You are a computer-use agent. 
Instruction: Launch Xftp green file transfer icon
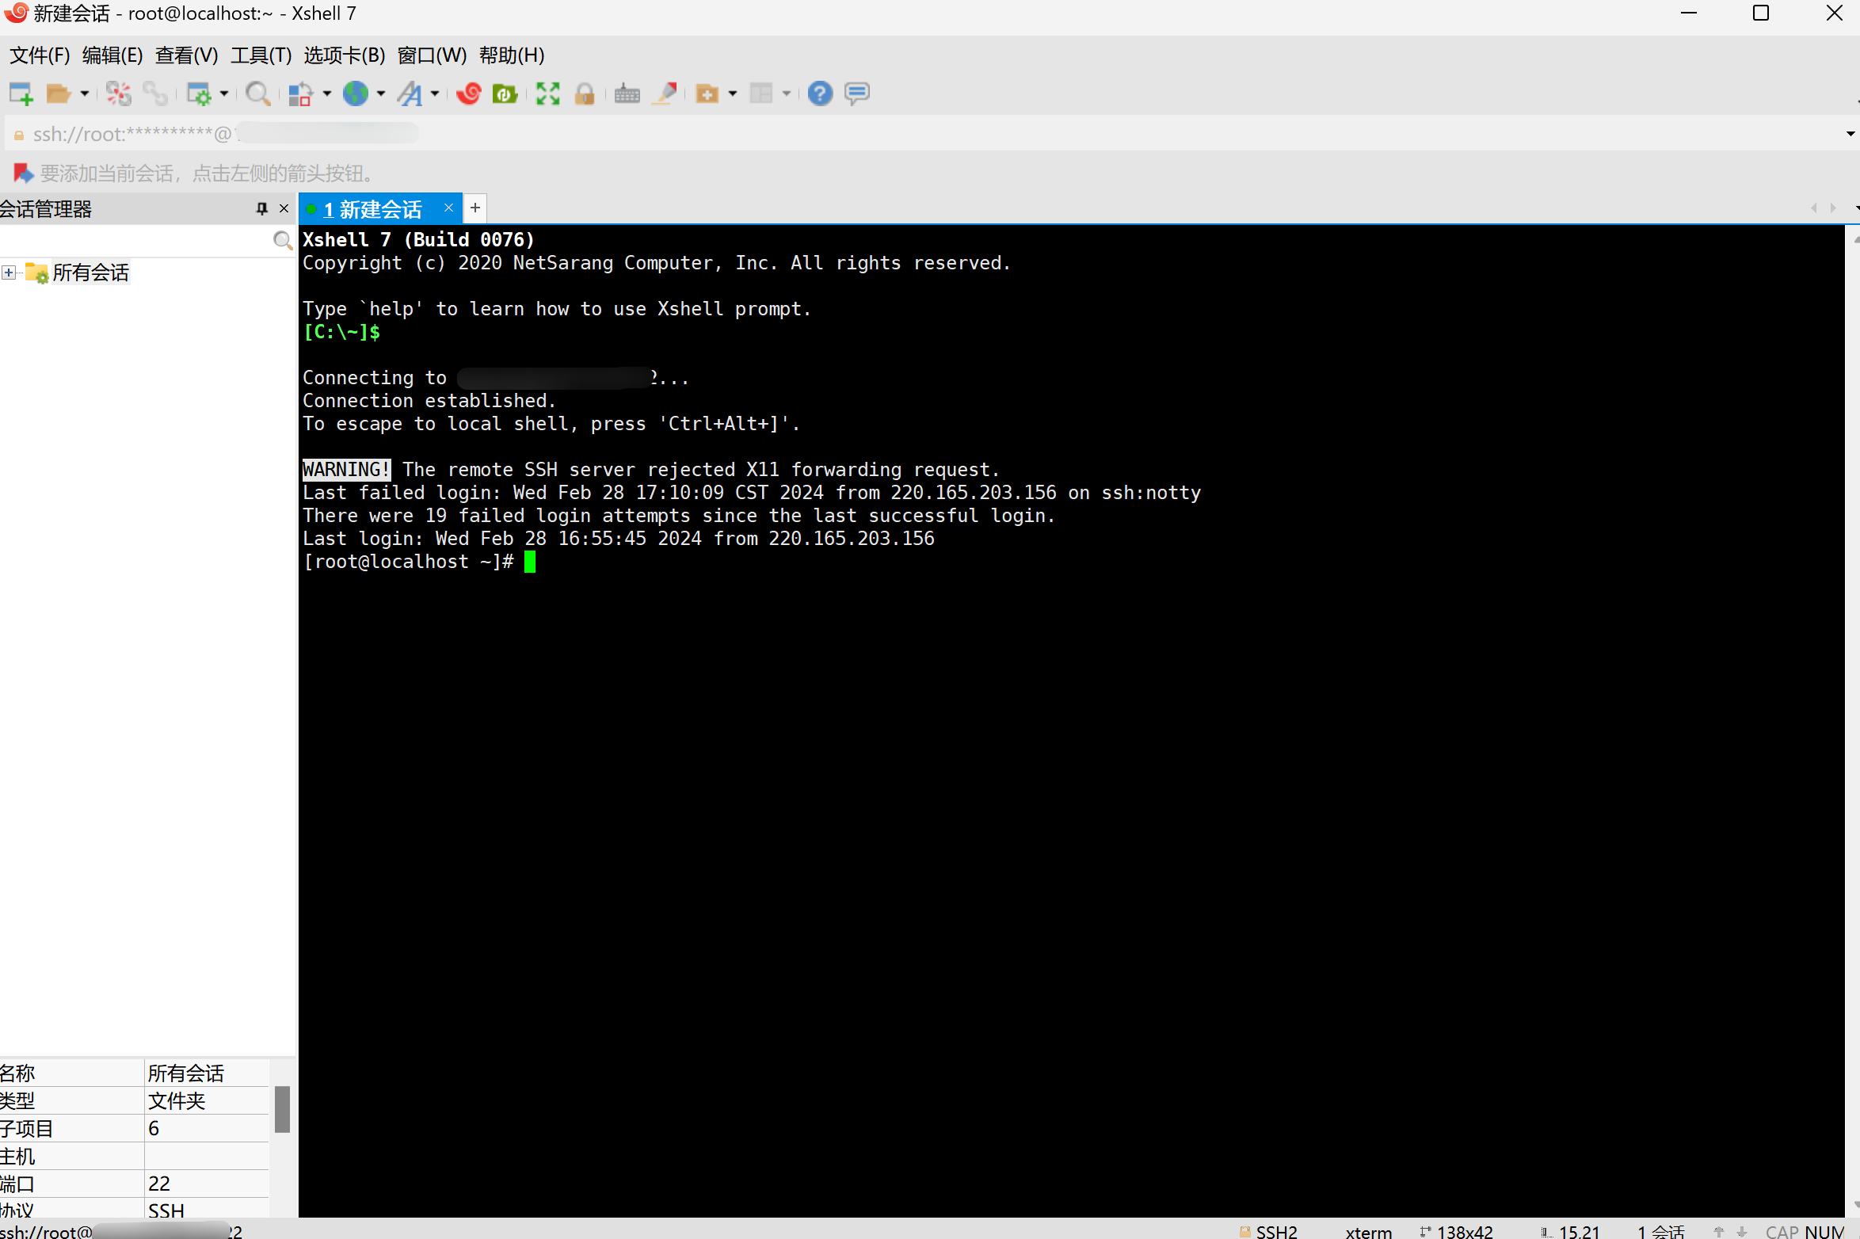click(505, 93)
